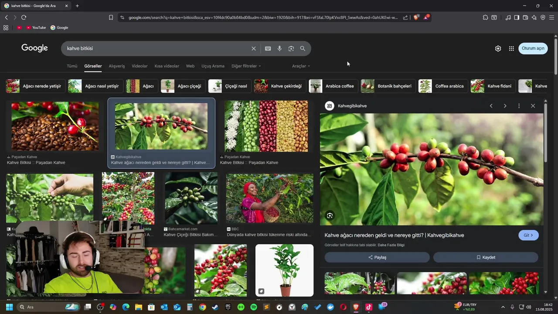Image resolution: width=558 pixels, height=314 pixels.
Task: Open the Brave Wallet icon
Action: (525, 17)
